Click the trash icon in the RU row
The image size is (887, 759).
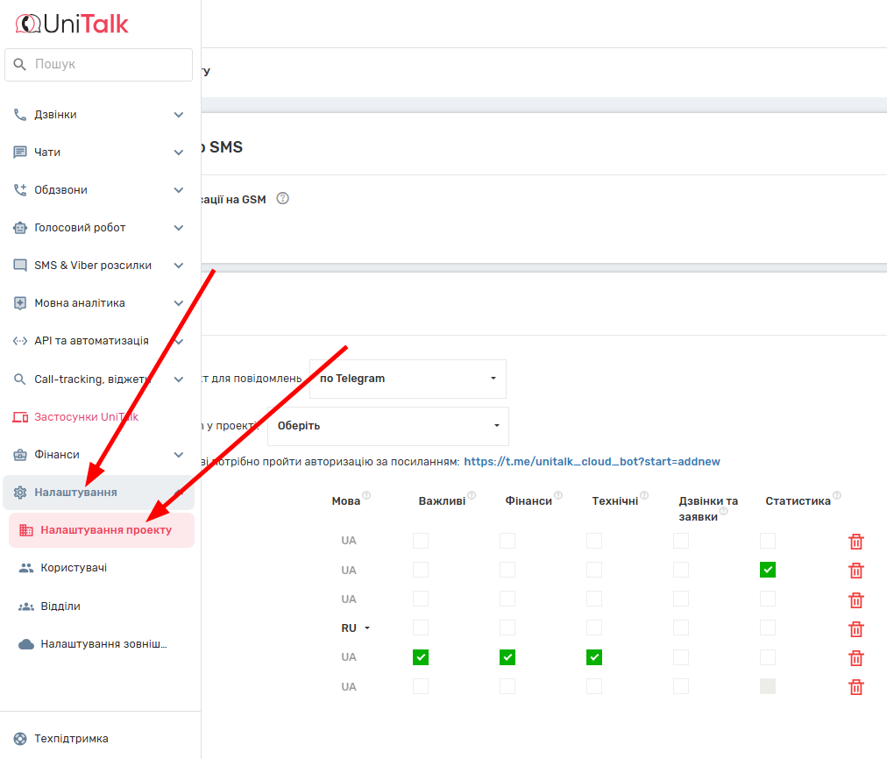click(856, 628)
